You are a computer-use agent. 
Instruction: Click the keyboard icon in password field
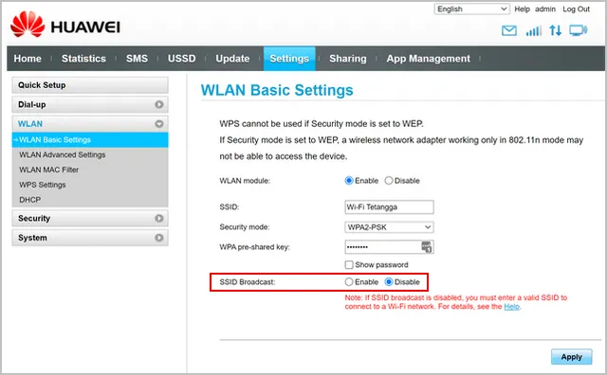click(x=426, y=246)
